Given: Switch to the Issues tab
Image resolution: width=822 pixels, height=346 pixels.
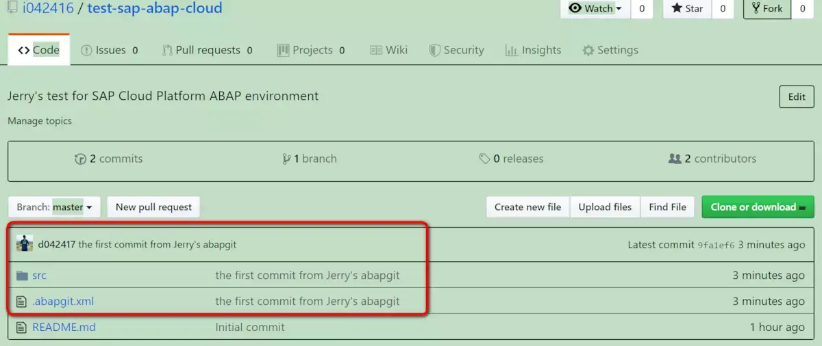Looking at the screenshot, I should pos(109,50).
